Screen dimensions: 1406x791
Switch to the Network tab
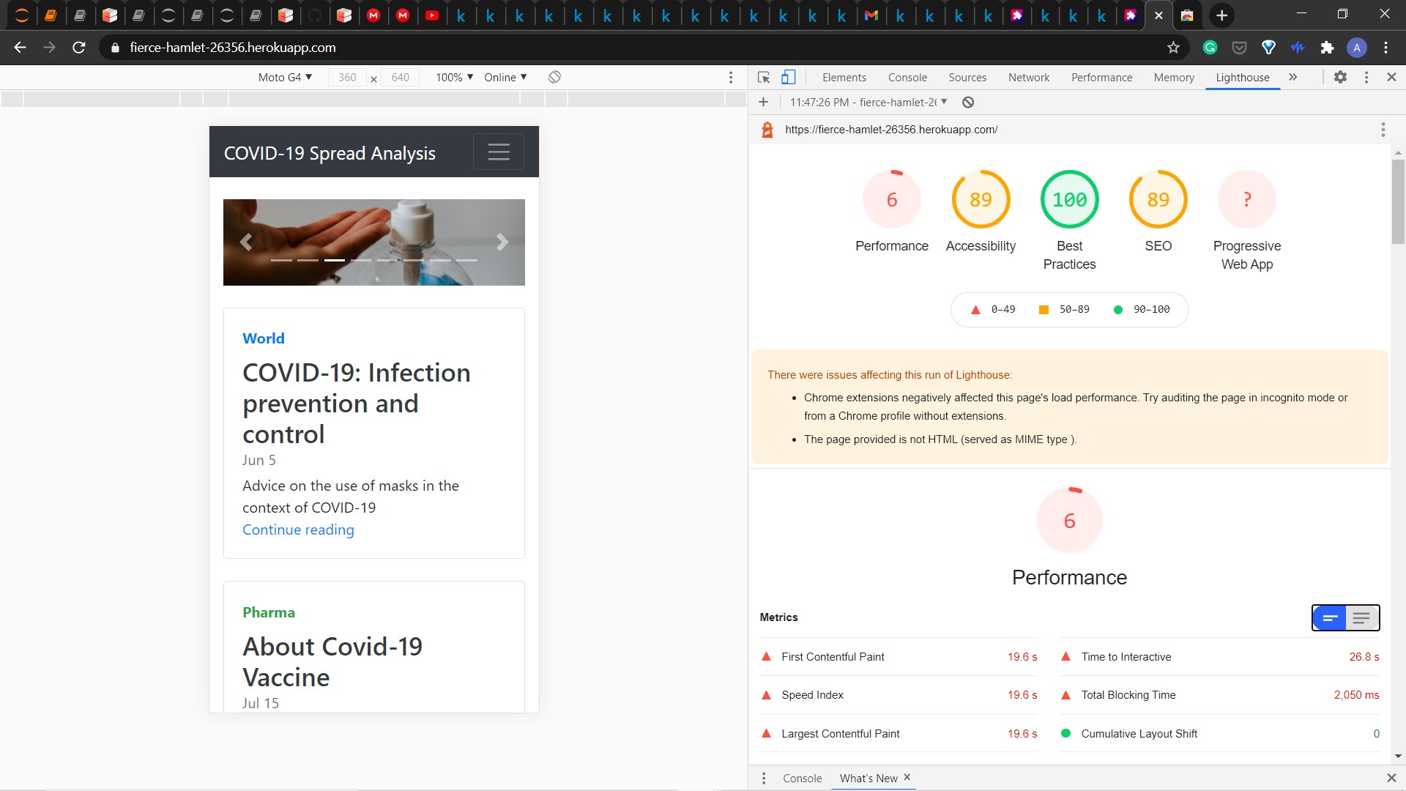(x=1028, y=78)
